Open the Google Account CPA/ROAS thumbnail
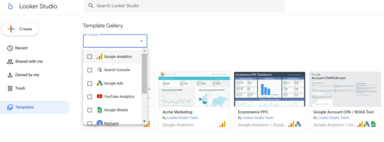The width and height of the screenshot is (384, 142). 345,89
